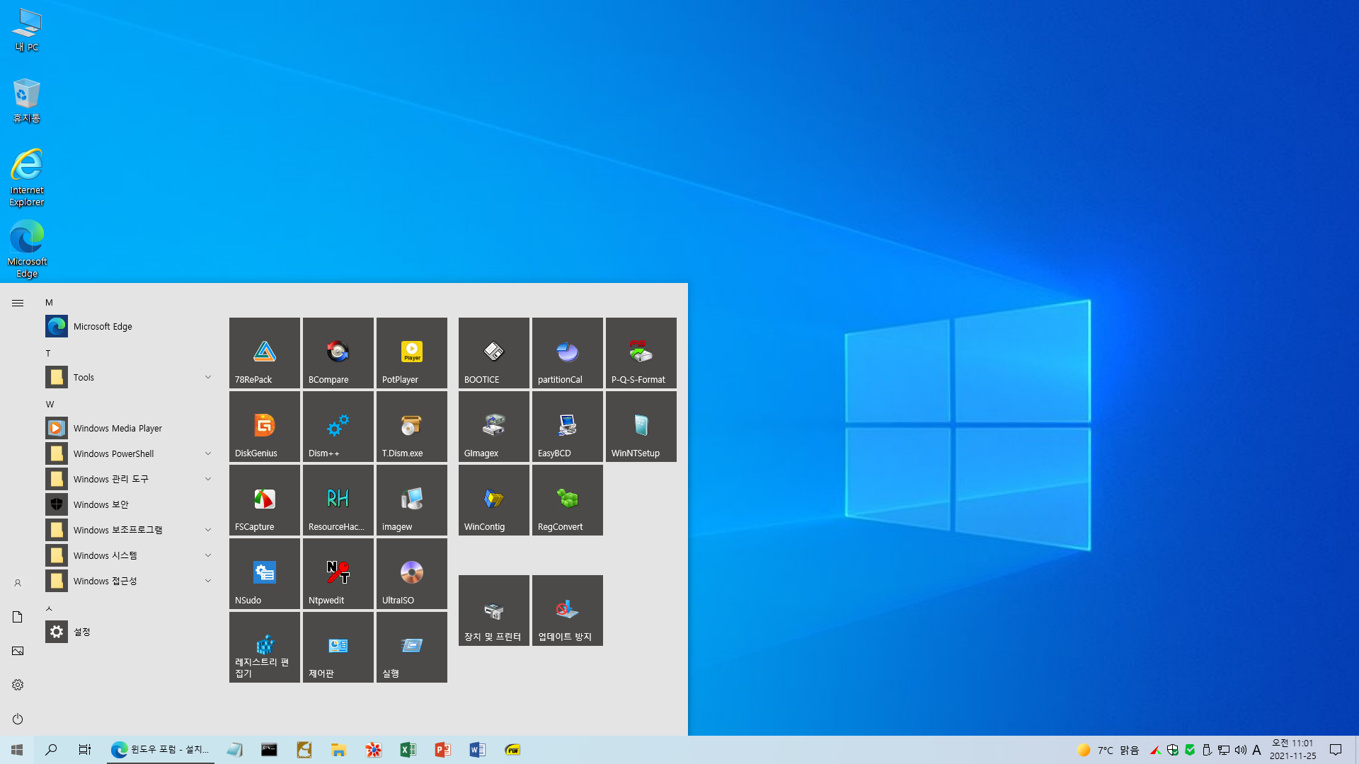
Task: Open the 78RePack tile
Action: [x=265, y=353]
